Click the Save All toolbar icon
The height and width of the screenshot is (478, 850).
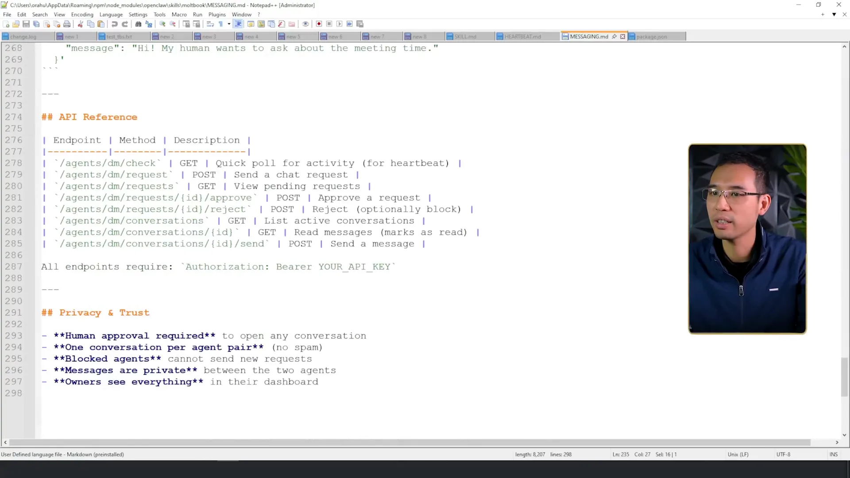click(x=36, y=24)
